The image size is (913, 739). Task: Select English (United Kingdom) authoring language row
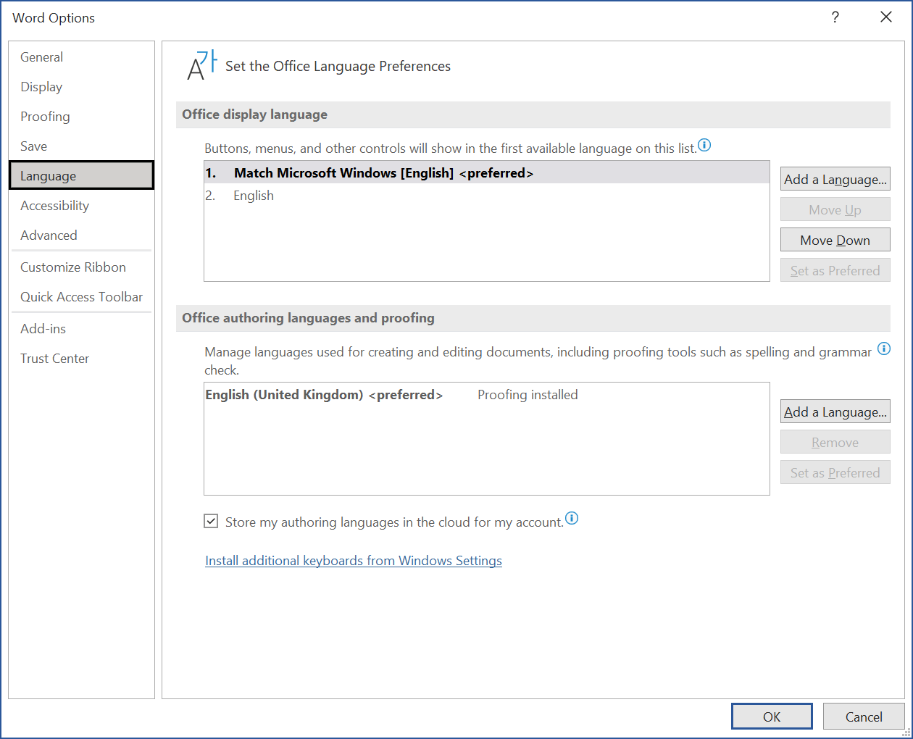coord(487,395)
